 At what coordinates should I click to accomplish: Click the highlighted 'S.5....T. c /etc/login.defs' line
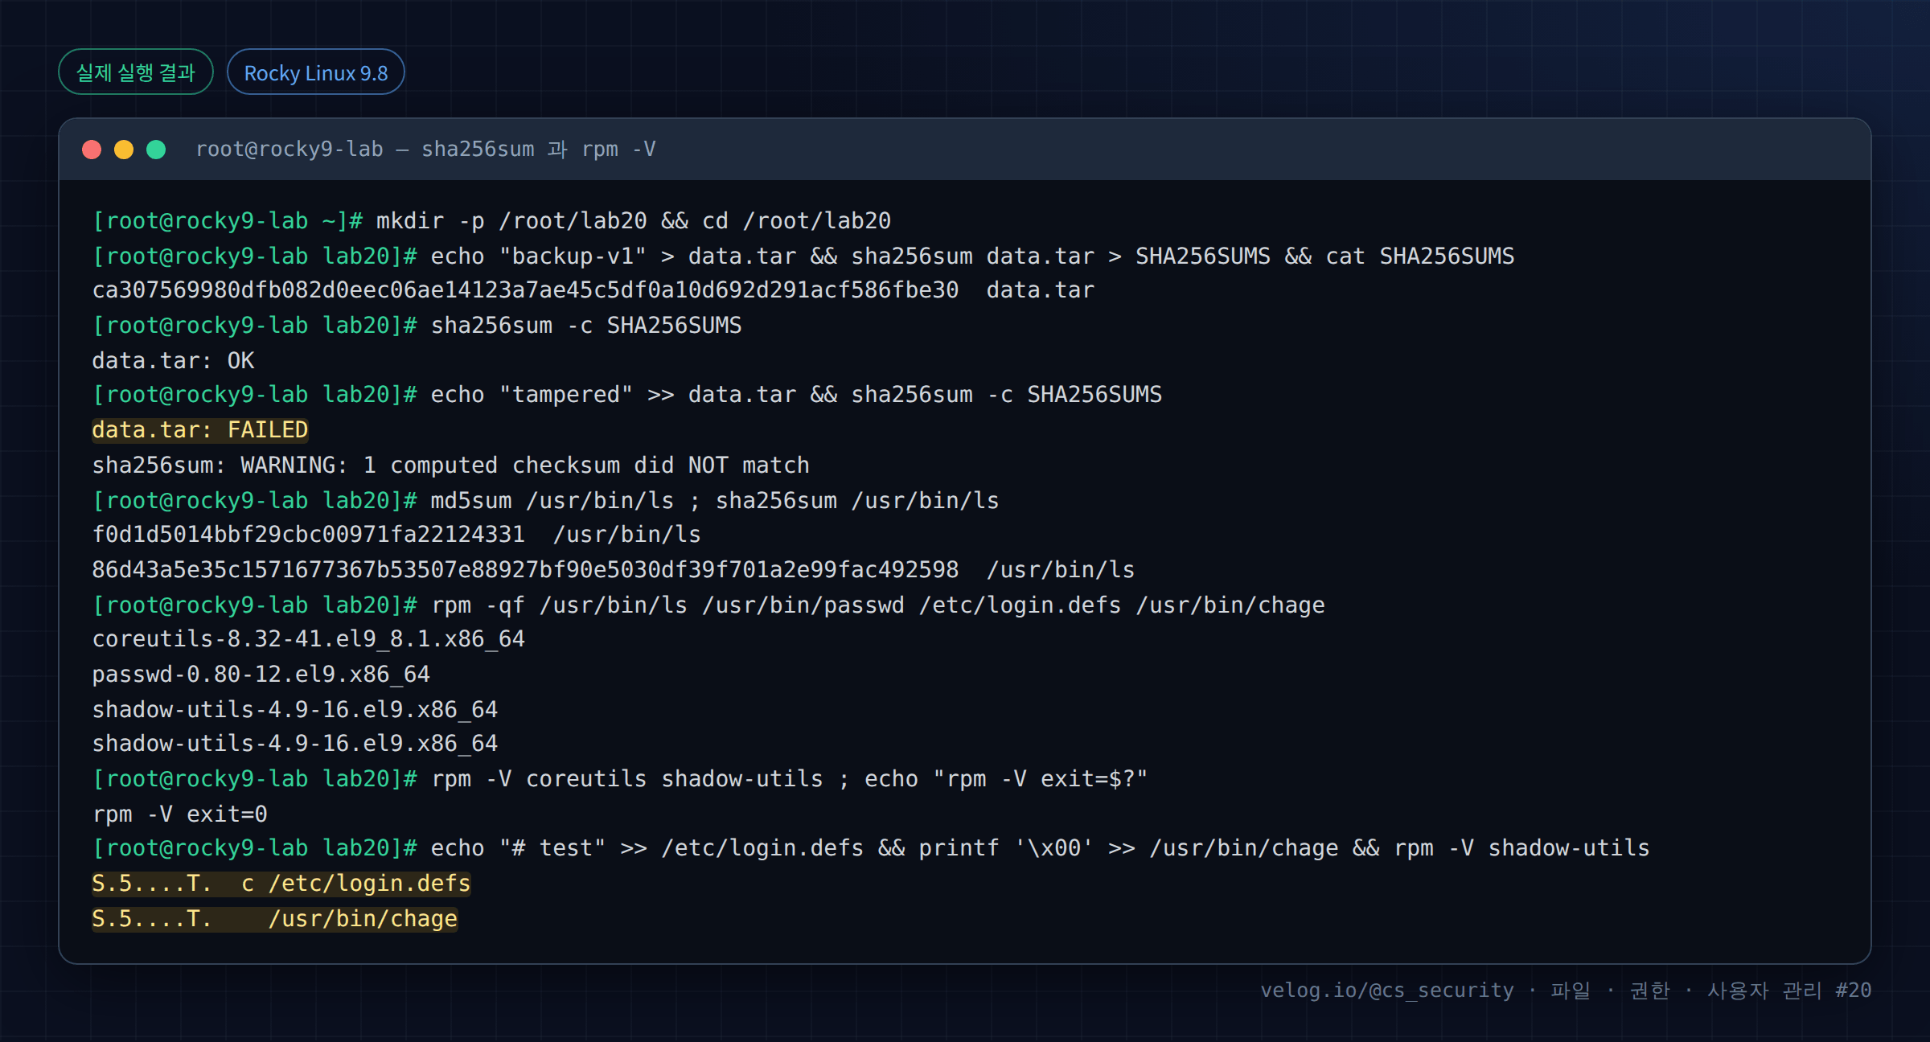281,884
